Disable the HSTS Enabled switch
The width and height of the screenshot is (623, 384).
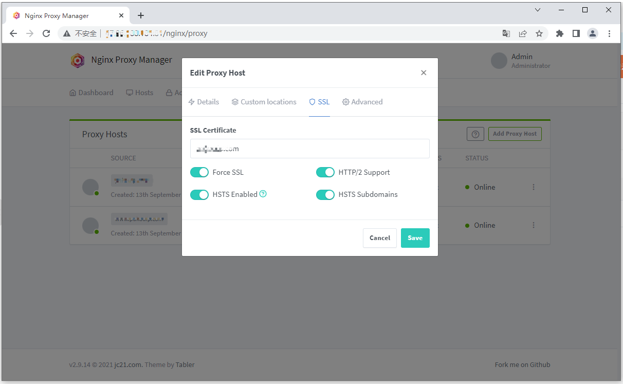199,194
